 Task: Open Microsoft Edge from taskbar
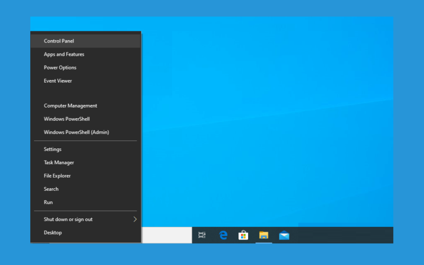tap(223, 235)
